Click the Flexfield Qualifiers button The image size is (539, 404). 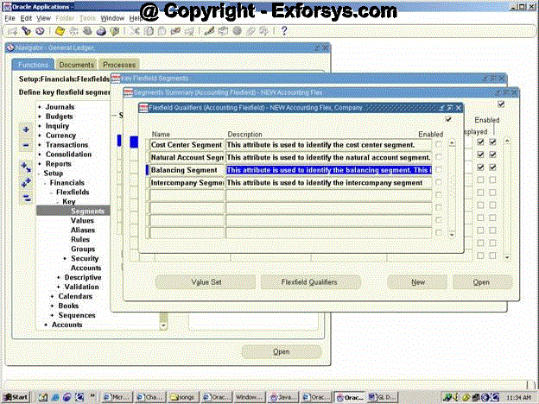[309, 282]
